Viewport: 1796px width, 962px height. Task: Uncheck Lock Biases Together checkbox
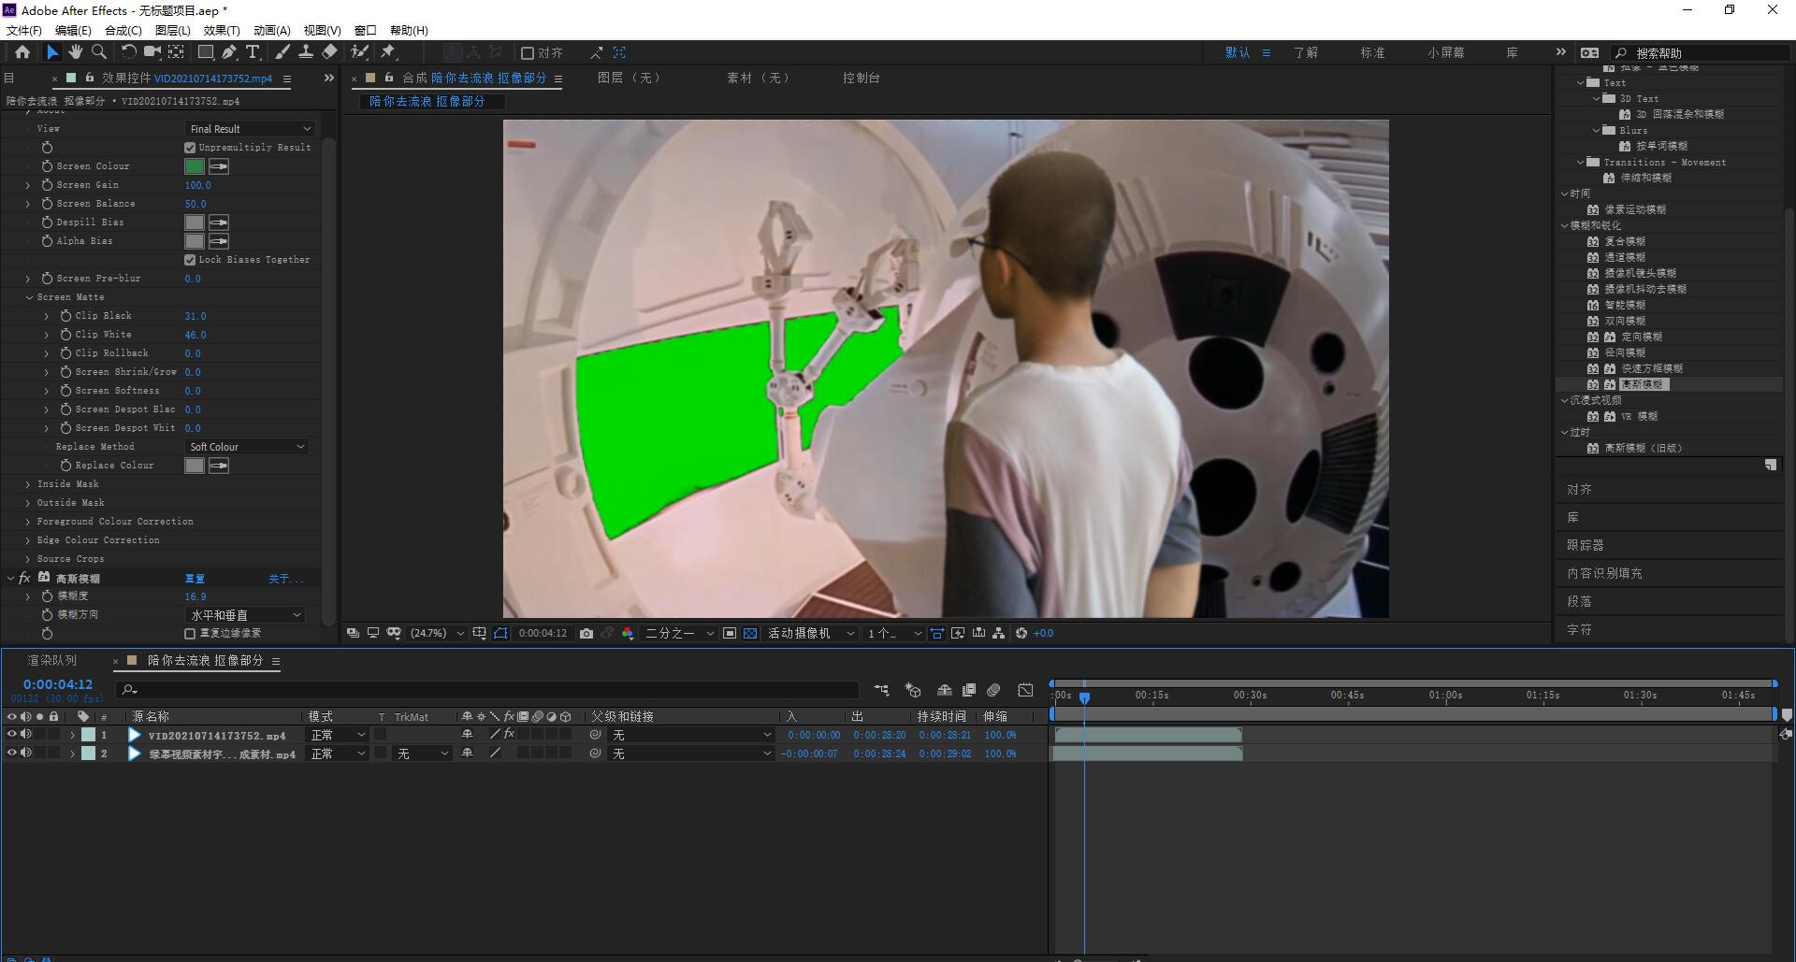point(190,260)
